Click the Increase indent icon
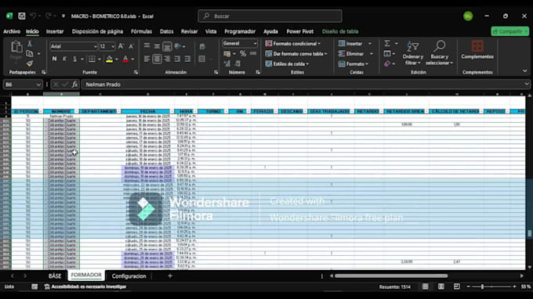This screenshot has width=533, height=299. pos(187,59)
